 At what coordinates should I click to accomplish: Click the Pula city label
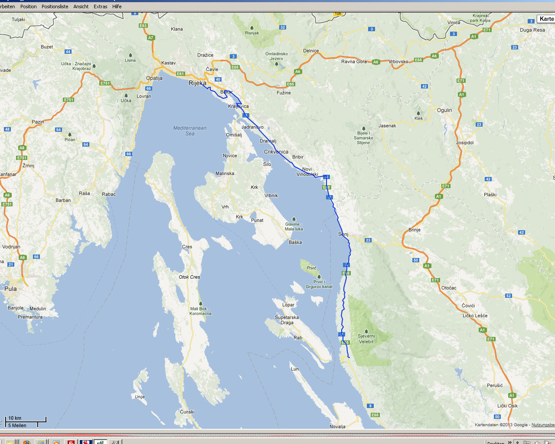point(10,288)
